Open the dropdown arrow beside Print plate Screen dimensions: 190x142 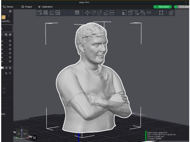176,7
